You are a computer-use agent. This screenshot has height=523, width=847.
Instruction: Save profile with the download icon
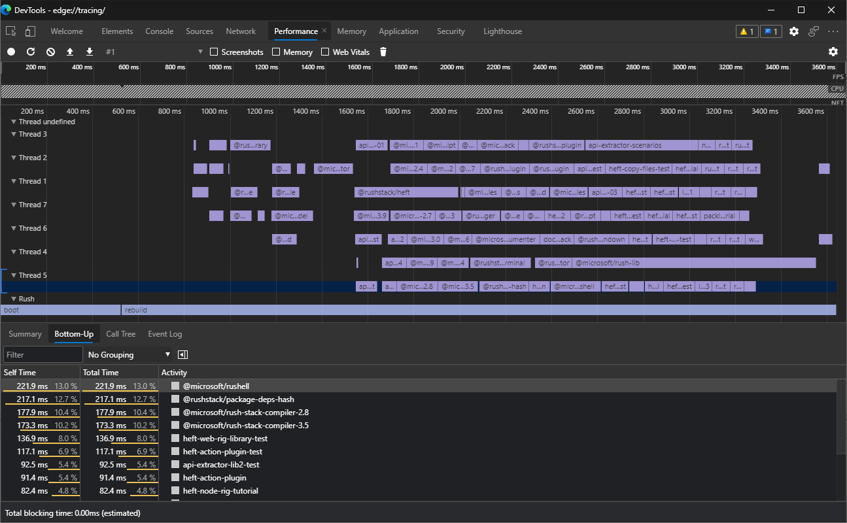click(90, 52)
